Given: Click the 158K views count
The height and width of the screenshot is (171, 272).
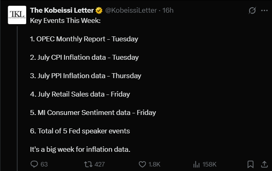Looking at the screenshot, I should click(209, 164).
